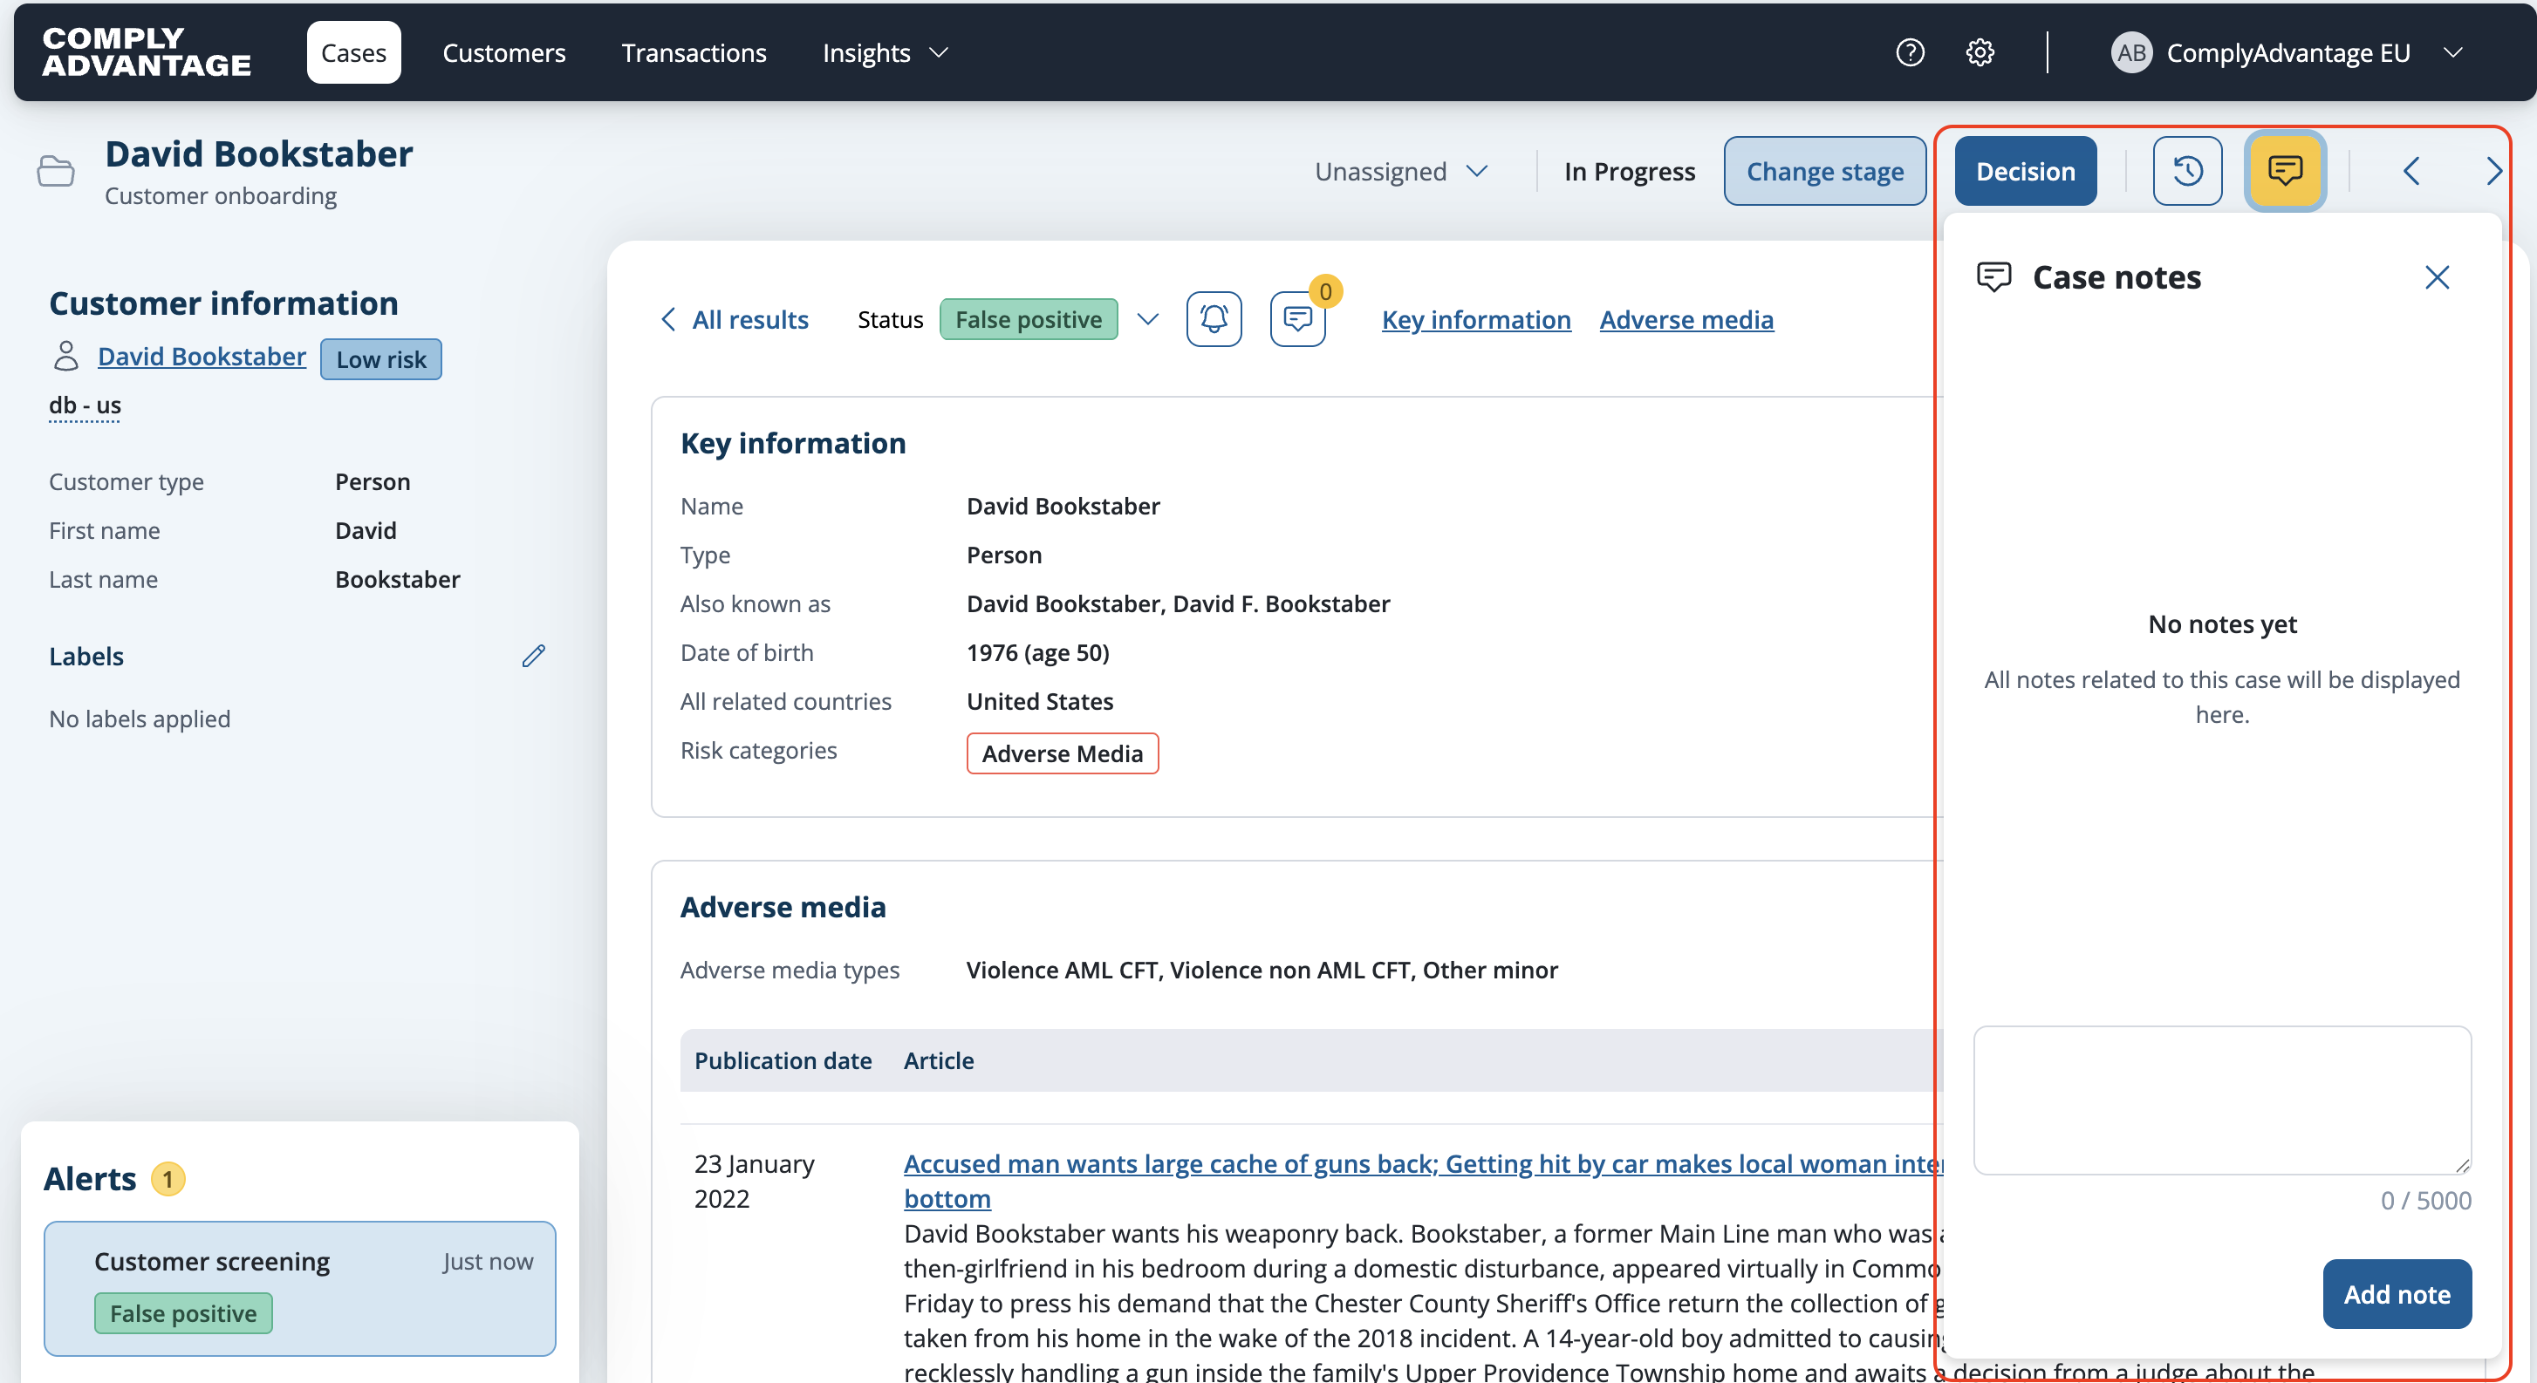
Task: Click the 'Customer onboarding' case subtitle
Action: pyautogui.click(x=221, y=196)
